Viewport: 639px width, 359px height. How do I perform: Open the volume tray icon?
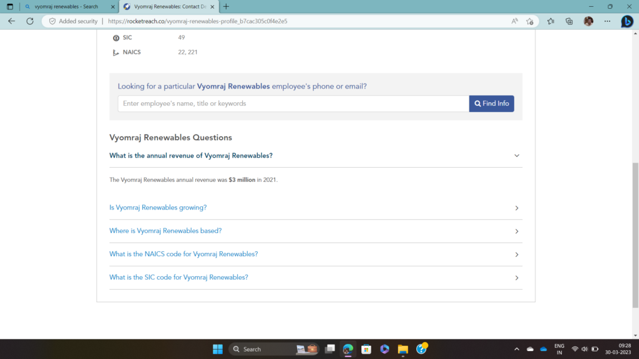[x=585, y=349]
